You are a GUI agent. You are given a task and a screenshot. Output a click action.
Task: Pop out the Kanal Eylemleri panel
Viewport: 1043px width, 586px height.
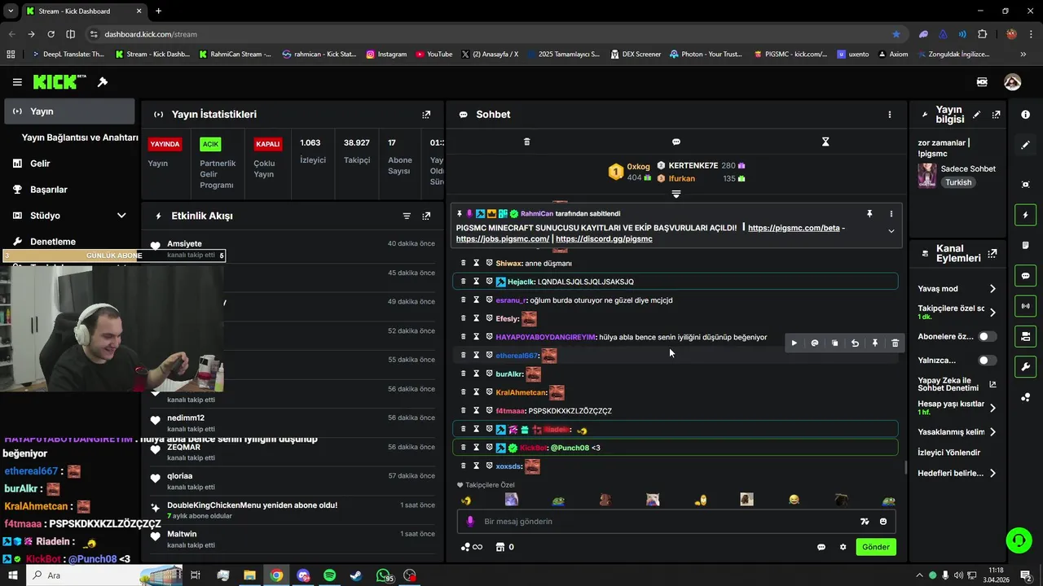992,254
